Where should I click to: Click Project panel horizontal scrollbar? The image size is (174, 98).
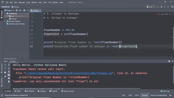[10, 59]
